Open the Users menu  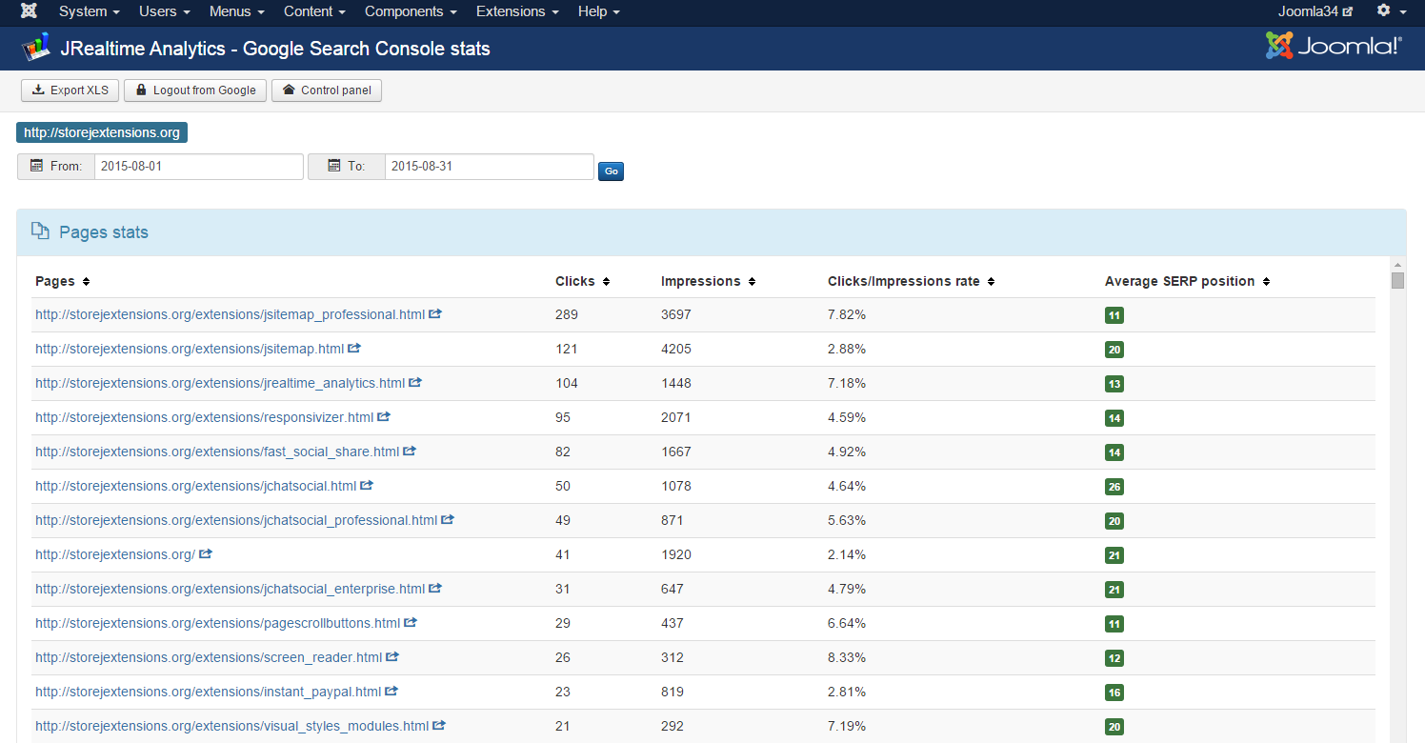point(165,11)
